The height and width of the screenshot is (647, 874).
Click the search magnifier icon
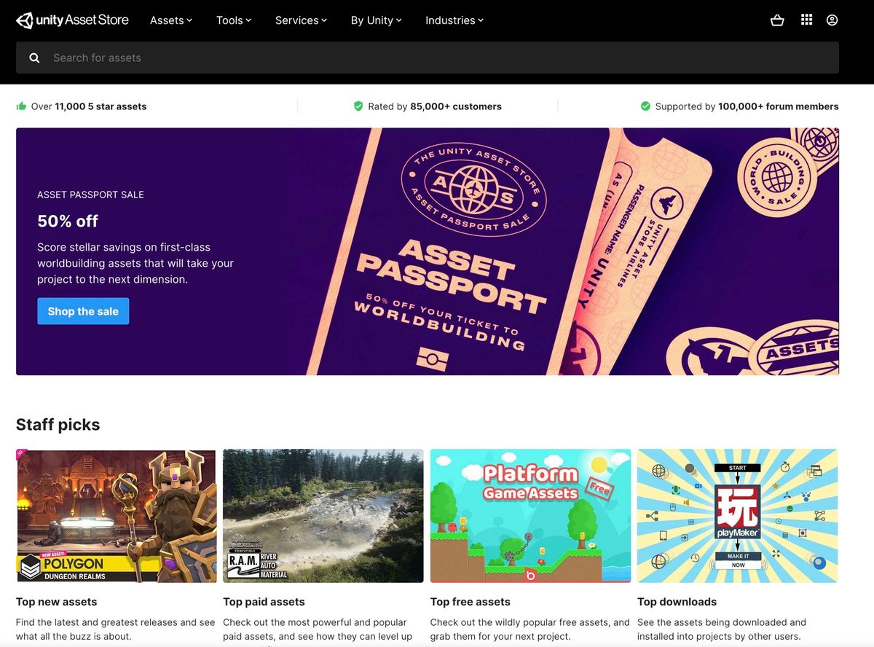[34, 58]
